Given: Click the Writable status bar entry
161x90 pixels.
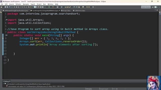Looking at the screenshot, I should (89, 89).
